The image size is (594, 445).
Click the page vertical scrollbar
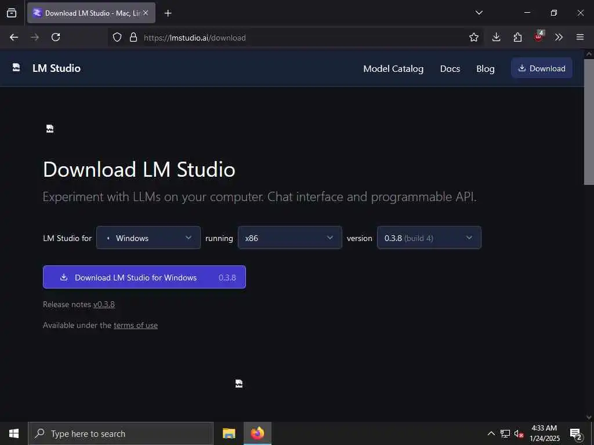tap(589, 121)
